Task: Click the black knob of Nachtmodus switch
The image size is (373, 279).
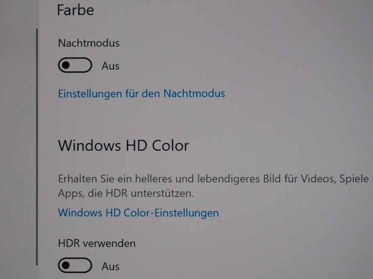Action: 66,65
